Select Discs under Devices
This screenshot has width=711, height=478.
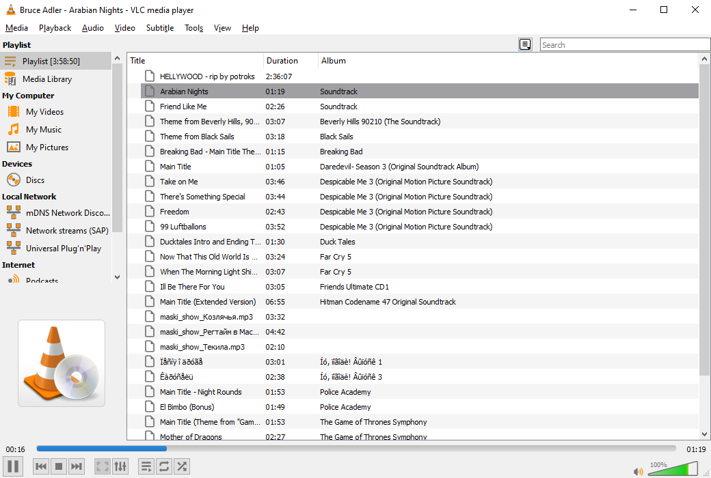tap(56, 180)
